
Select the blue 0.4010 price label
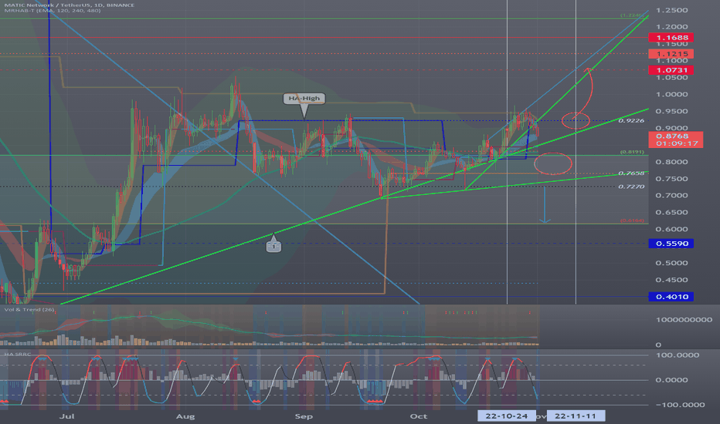tap(671, 297)
